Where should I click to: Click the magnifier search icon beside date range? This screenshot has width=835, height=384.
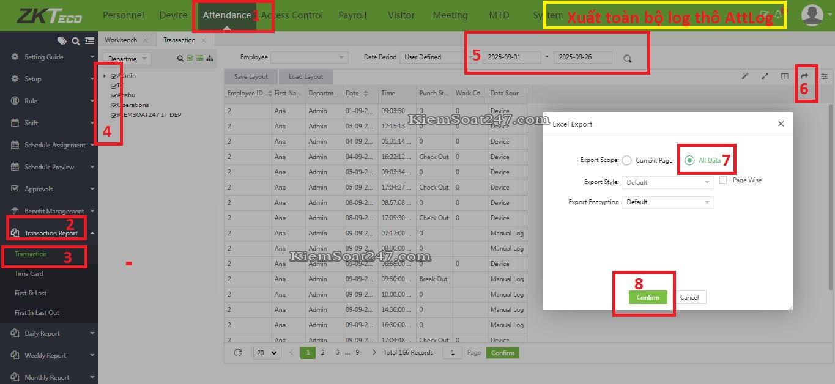pyautogui.click(x=627, y=59)
